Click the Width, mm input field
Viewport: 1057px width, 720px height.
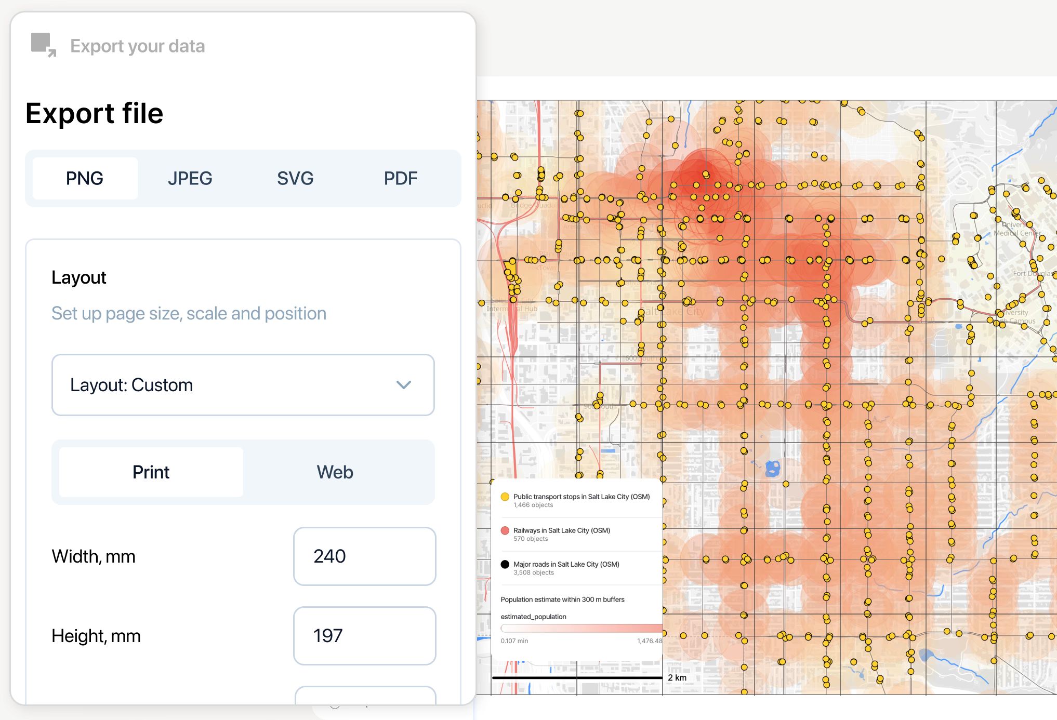[364, 556]
